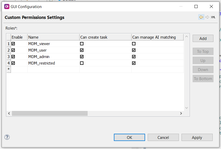Uncheck Enable for MDM_admin role
Image resolution: width=221 pixels, height=149 pixels.
tap(13, 57)
